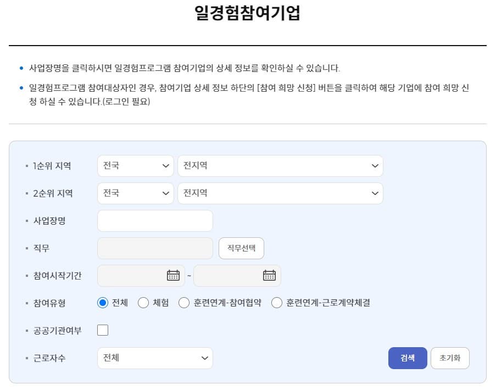Click the 사업장명 input field

[x=154, y=220]
